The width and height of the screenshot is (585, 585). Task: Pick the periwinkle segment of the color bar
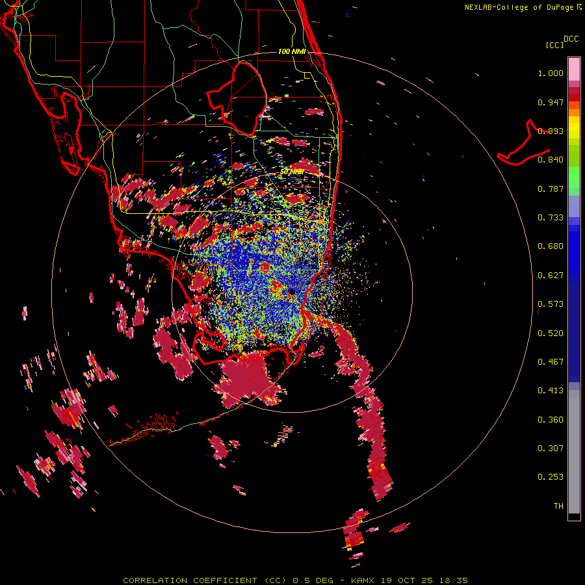[574, 206]
